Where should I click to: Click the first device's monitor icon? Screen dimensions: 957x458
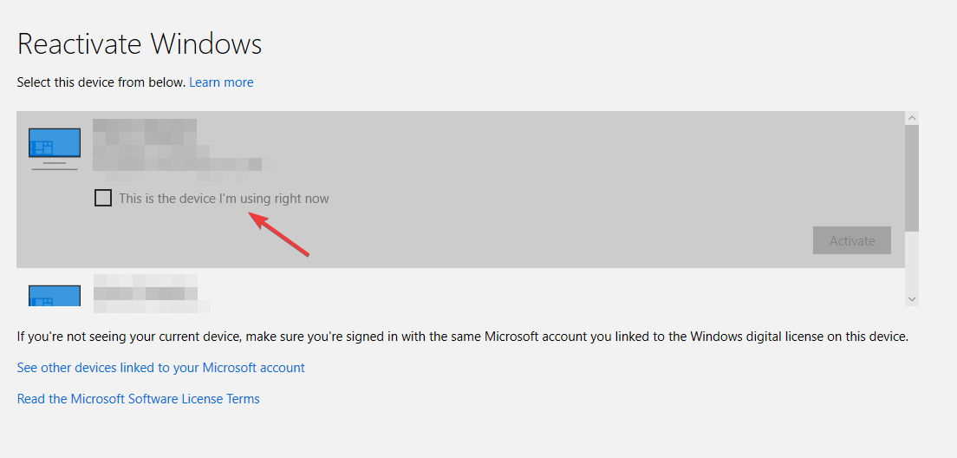point(55,149)
